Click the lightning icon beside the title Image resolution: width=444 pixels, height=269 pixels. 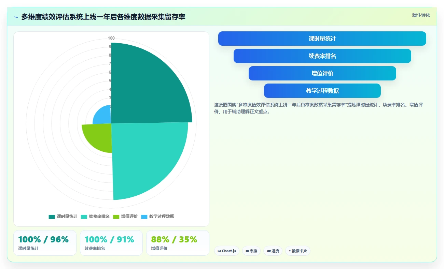click(16, 17)
